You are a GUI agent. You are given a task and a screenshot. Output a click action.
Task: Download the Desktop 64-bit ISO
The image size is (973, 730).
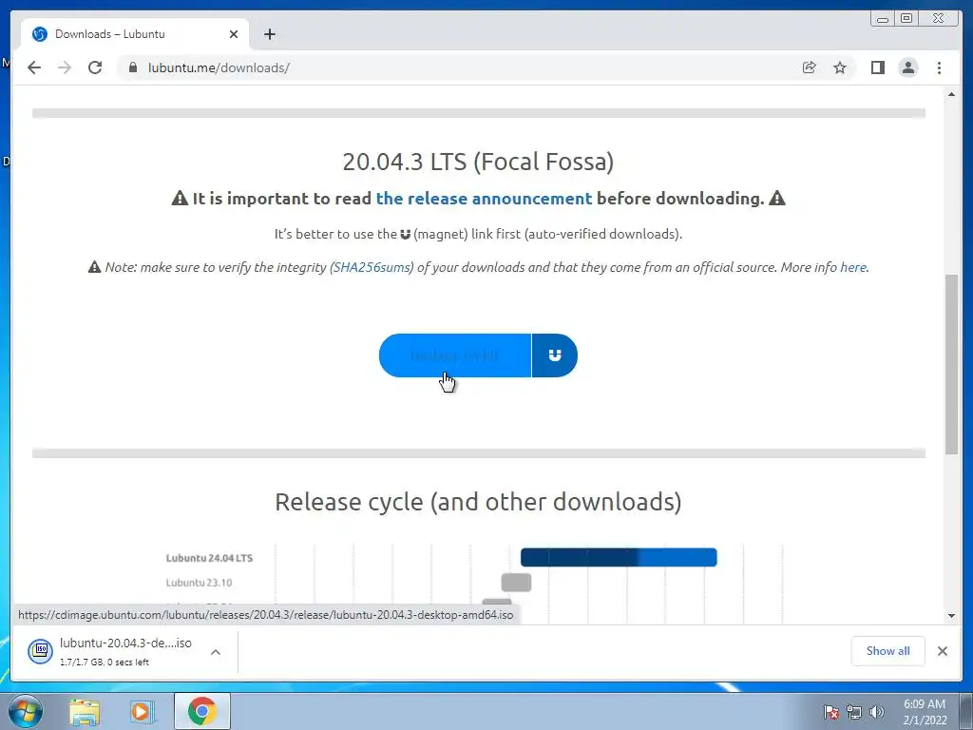pos(455,355)
